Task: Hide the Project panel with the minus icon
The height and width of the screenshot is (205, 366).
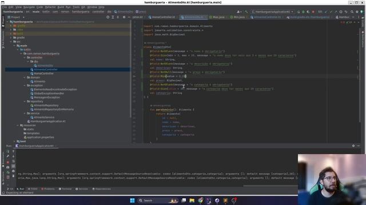Action: coord(129,17)
